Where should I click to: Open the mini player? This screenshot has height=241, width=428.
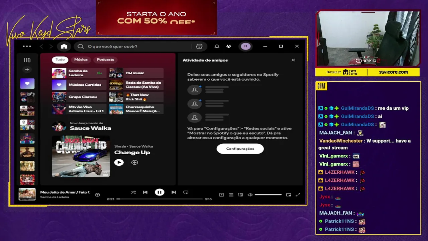click(x=289, y=195)
